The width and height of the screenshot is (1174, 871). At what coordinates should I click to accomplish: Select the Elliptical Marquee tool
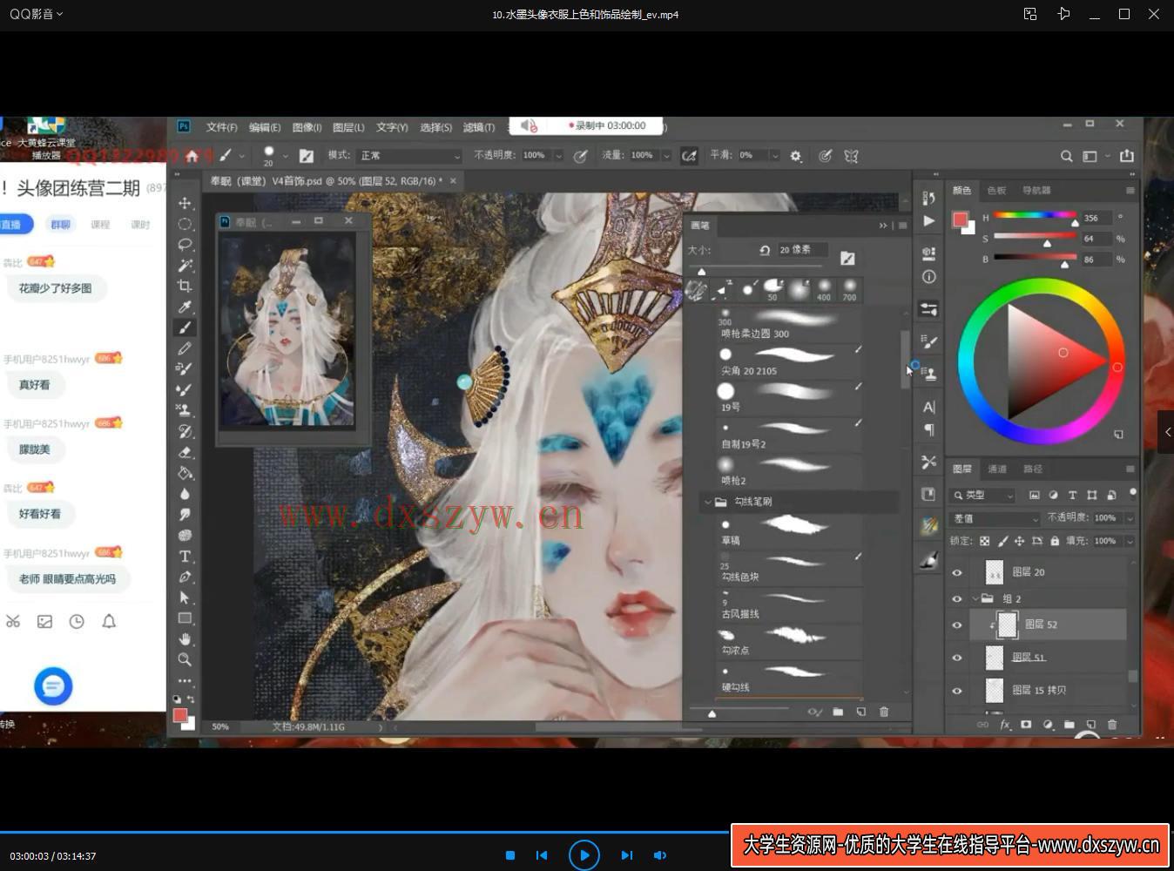pyautogui.click(x=185, y=224)
